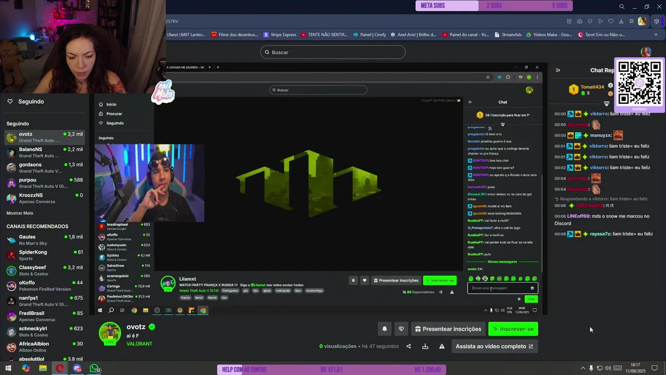Download the clip with download icon
666x375 pixels.
tap(425, 346)
